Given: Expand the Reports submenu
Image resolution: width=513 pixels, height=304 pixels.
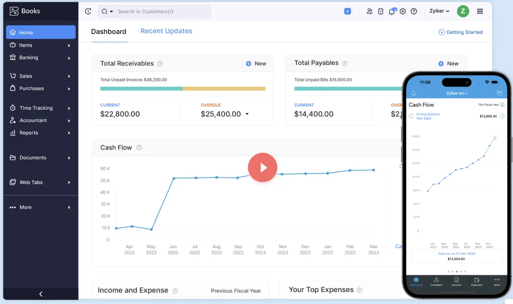Looking at the screenshot, I should pos(69,133).
